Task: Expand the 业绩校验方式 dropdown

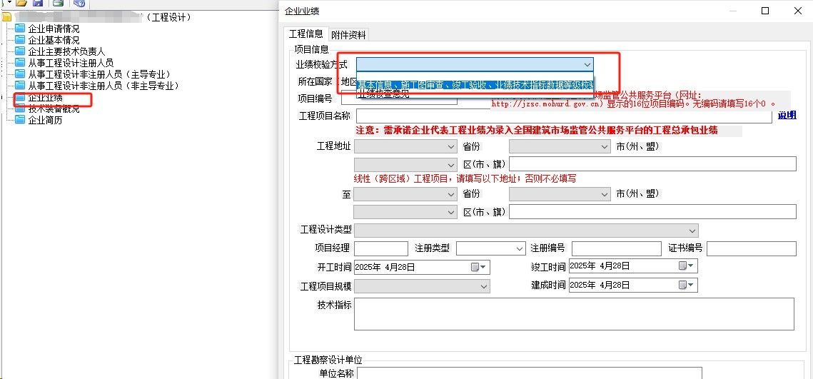Action: click(587, 65)
